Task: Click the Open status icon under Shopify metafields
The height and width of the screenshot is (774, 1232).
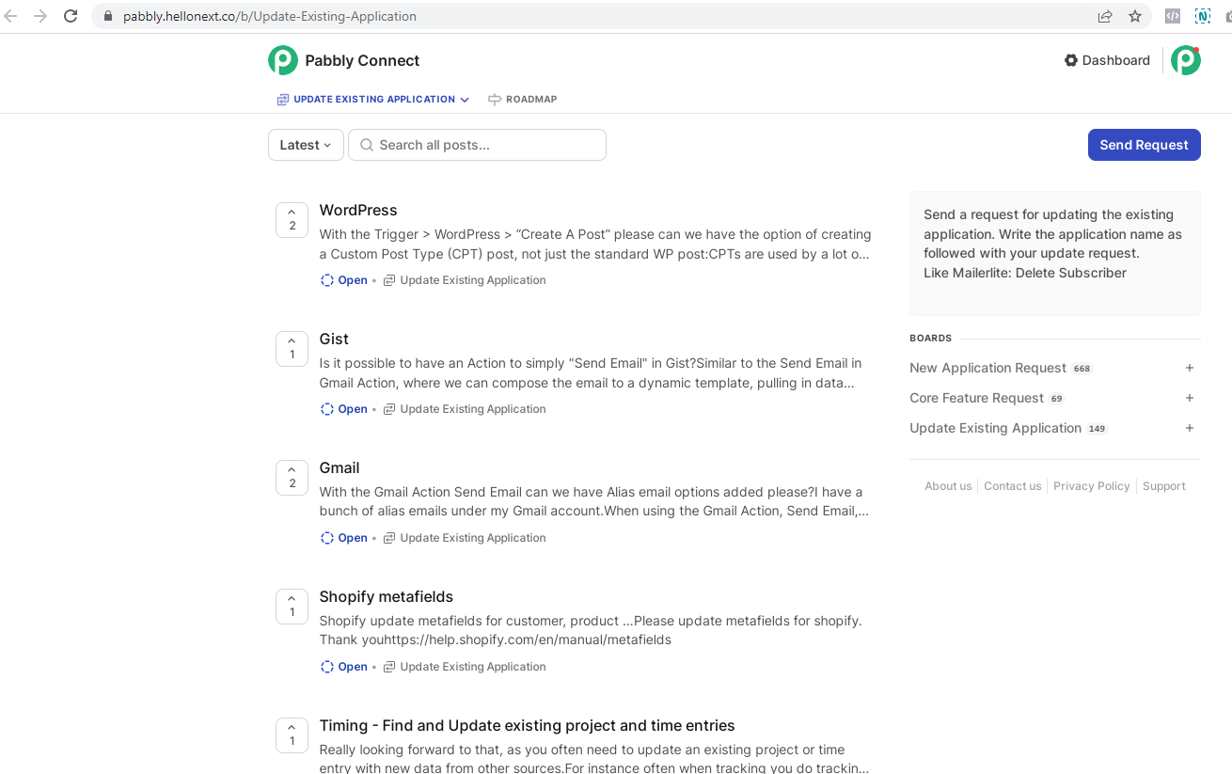Action: click(327, 667)
